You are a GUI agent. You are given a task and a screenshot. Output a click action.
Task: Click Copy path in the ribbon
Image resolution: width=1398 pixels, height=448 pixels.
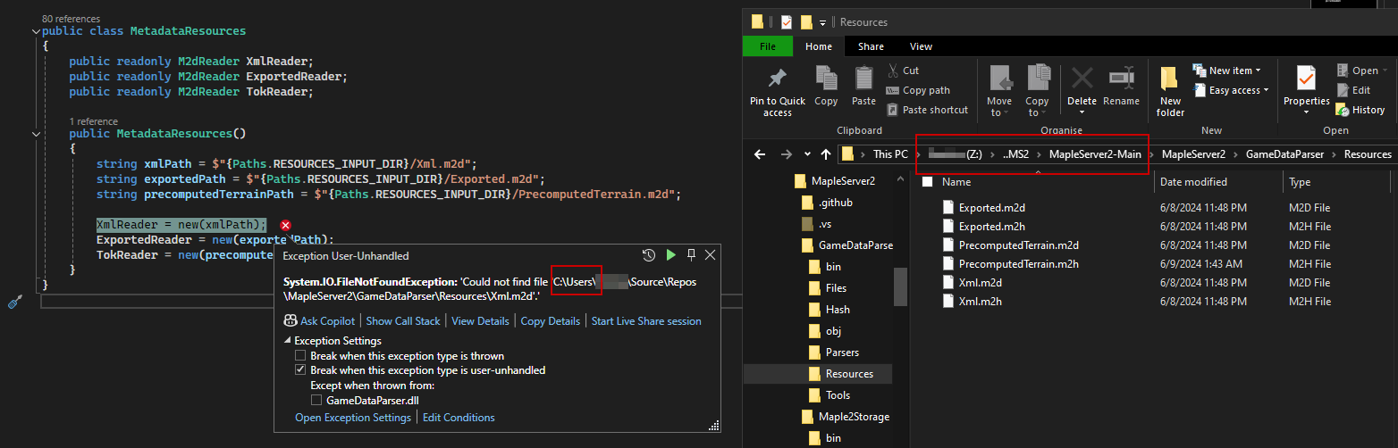tap(918, 90)
